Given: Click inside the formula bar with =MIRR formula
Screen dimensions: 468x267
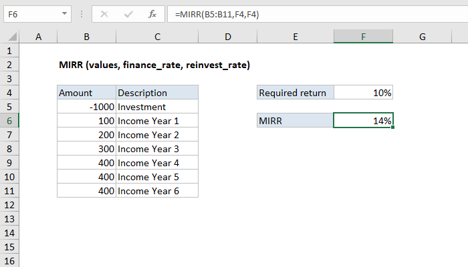Looking at the screenshot, I should click(x=318, y=14).
